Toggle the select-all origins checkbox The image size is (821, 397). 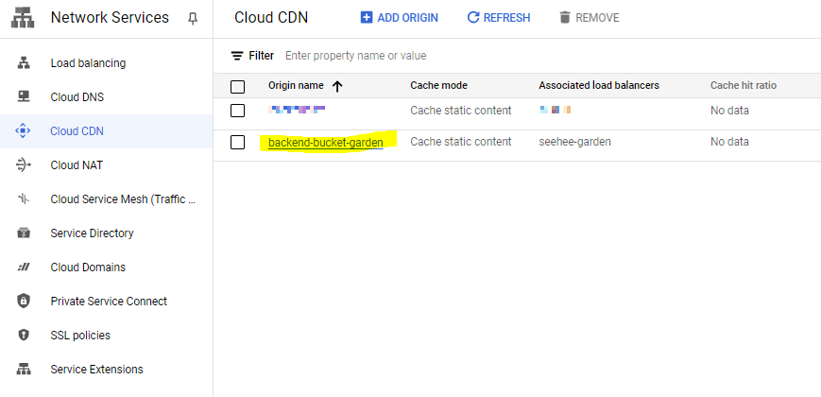[238, 86]
